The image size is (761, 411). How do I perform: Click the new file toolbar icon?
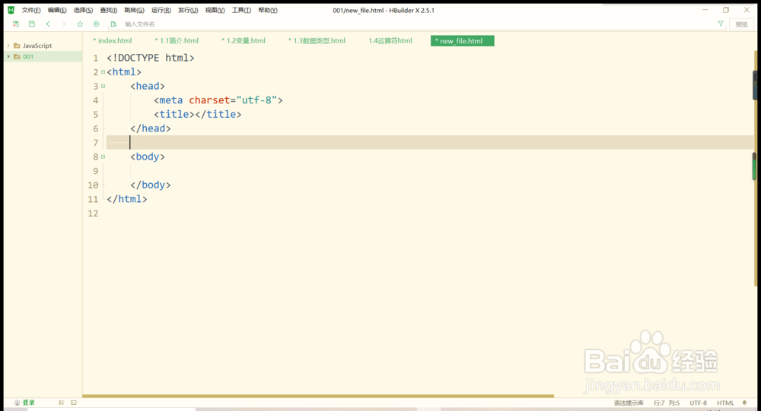pos(16,24)
